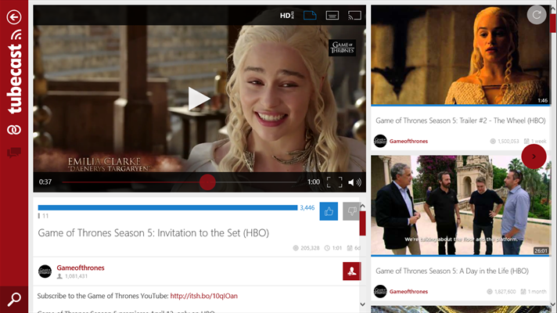
Task: Enter fullscreen mode
Action: 334,182
